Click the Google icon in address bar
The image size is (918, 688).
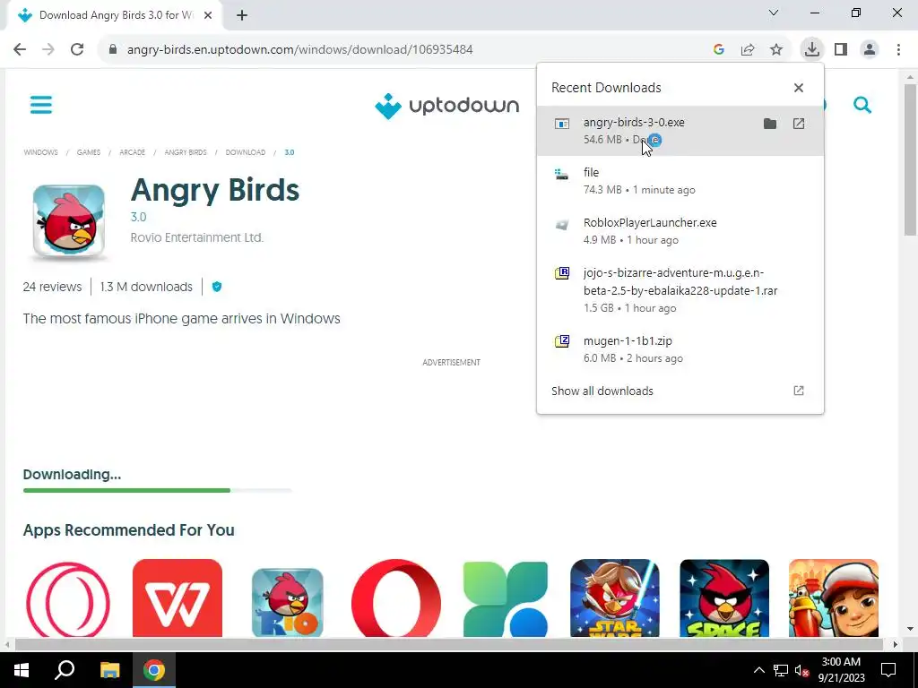[719, 49]
